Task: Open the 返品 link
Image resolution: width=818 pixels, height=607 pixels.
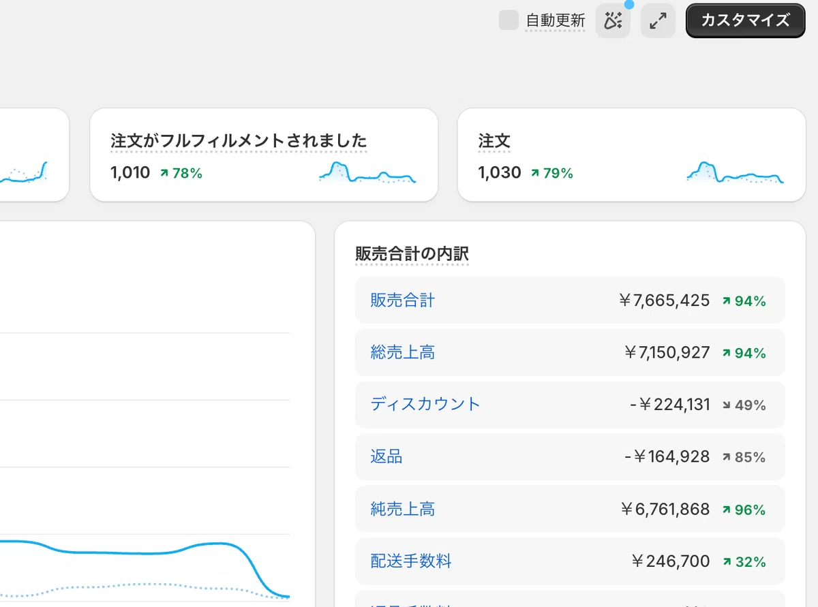Action: click(387, 456)
